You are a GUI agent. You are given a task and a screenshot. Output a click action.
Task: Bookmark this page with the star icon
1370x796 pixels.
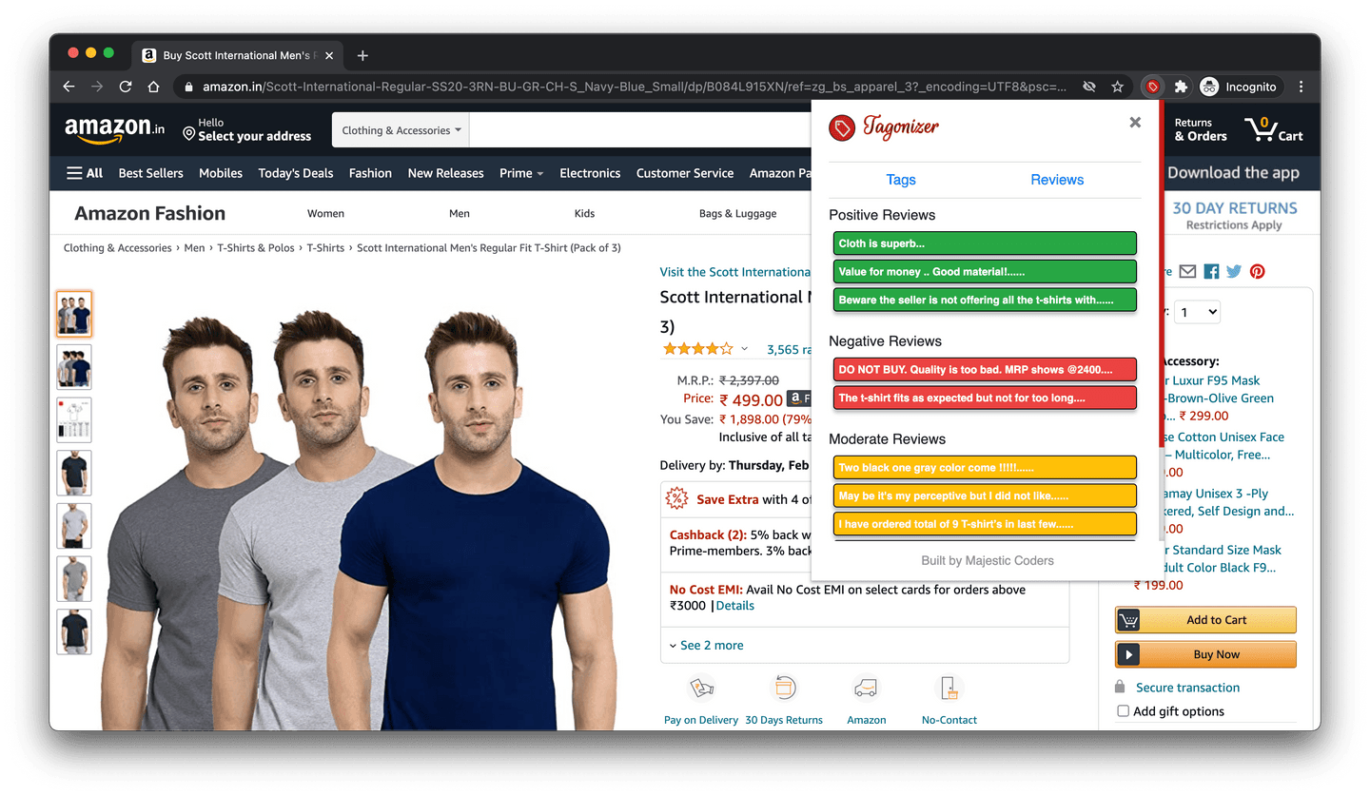tap(1118, 87)
